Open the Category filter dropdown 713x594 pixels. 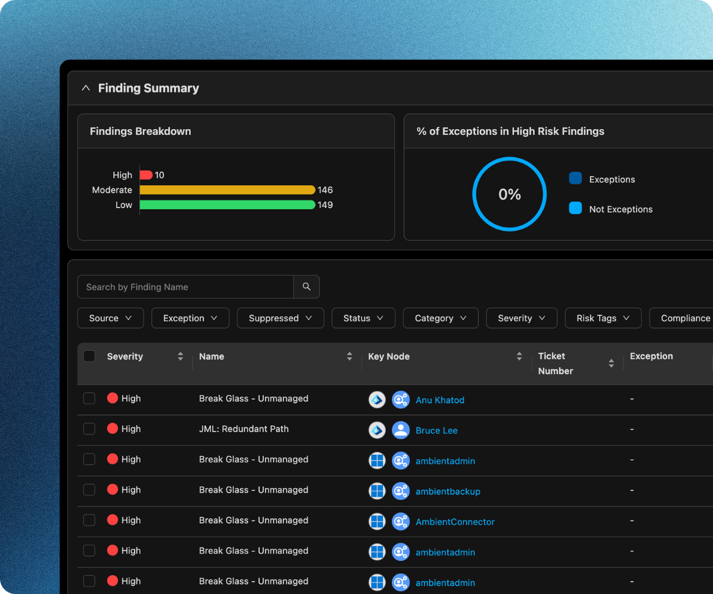(441, 318)
